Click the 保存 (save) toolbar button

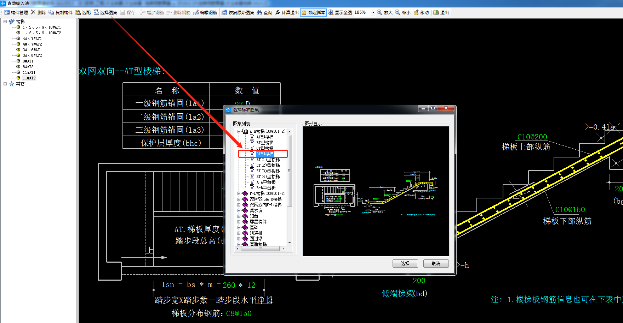(127, 12)
